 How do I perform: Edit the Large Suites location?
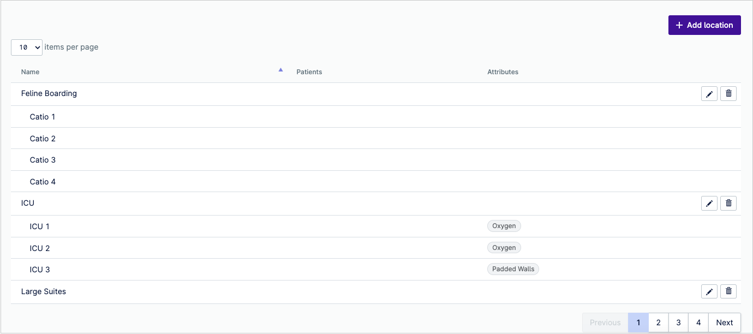pyautogui.click(x=709, y=292)
